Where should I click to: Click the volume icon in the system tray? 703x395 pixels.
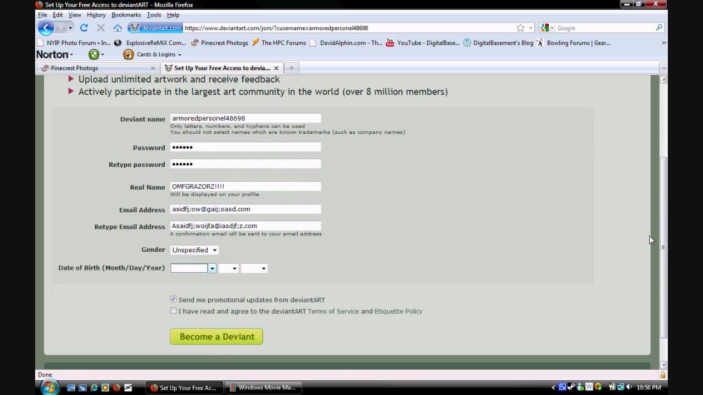click(x=628, y=387)
